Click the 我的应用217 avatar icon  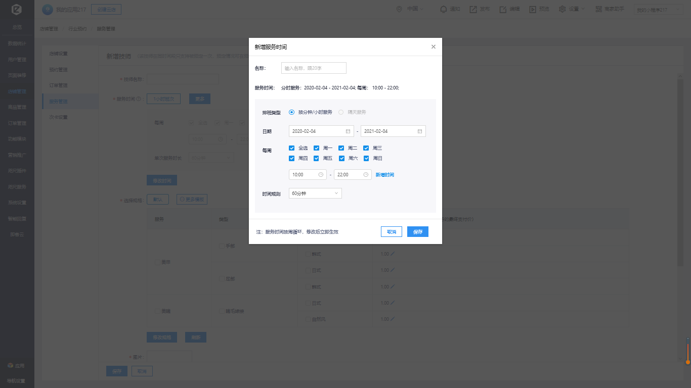[x=47, y=9]
